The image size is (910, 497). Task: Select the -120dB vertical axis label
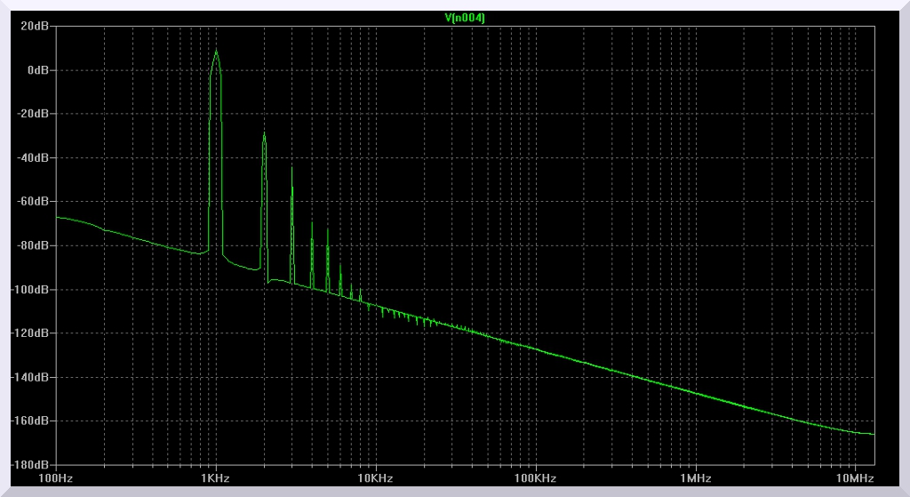pos(31,333)
